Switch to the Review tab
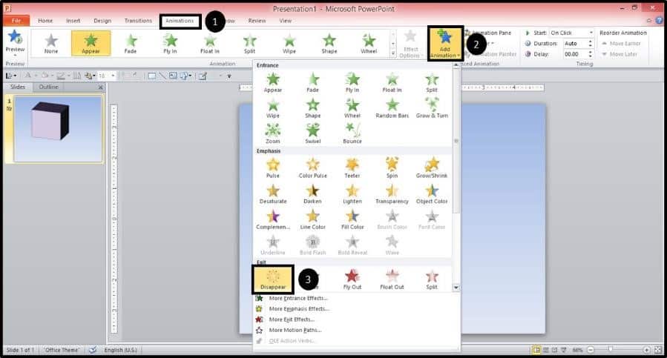The width and height of the screenshot is (667, 358). (x=257, y=21)
